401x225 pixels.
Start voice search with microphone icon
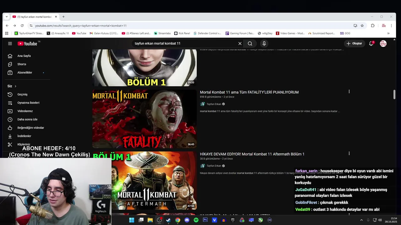[x=264, y=43]
